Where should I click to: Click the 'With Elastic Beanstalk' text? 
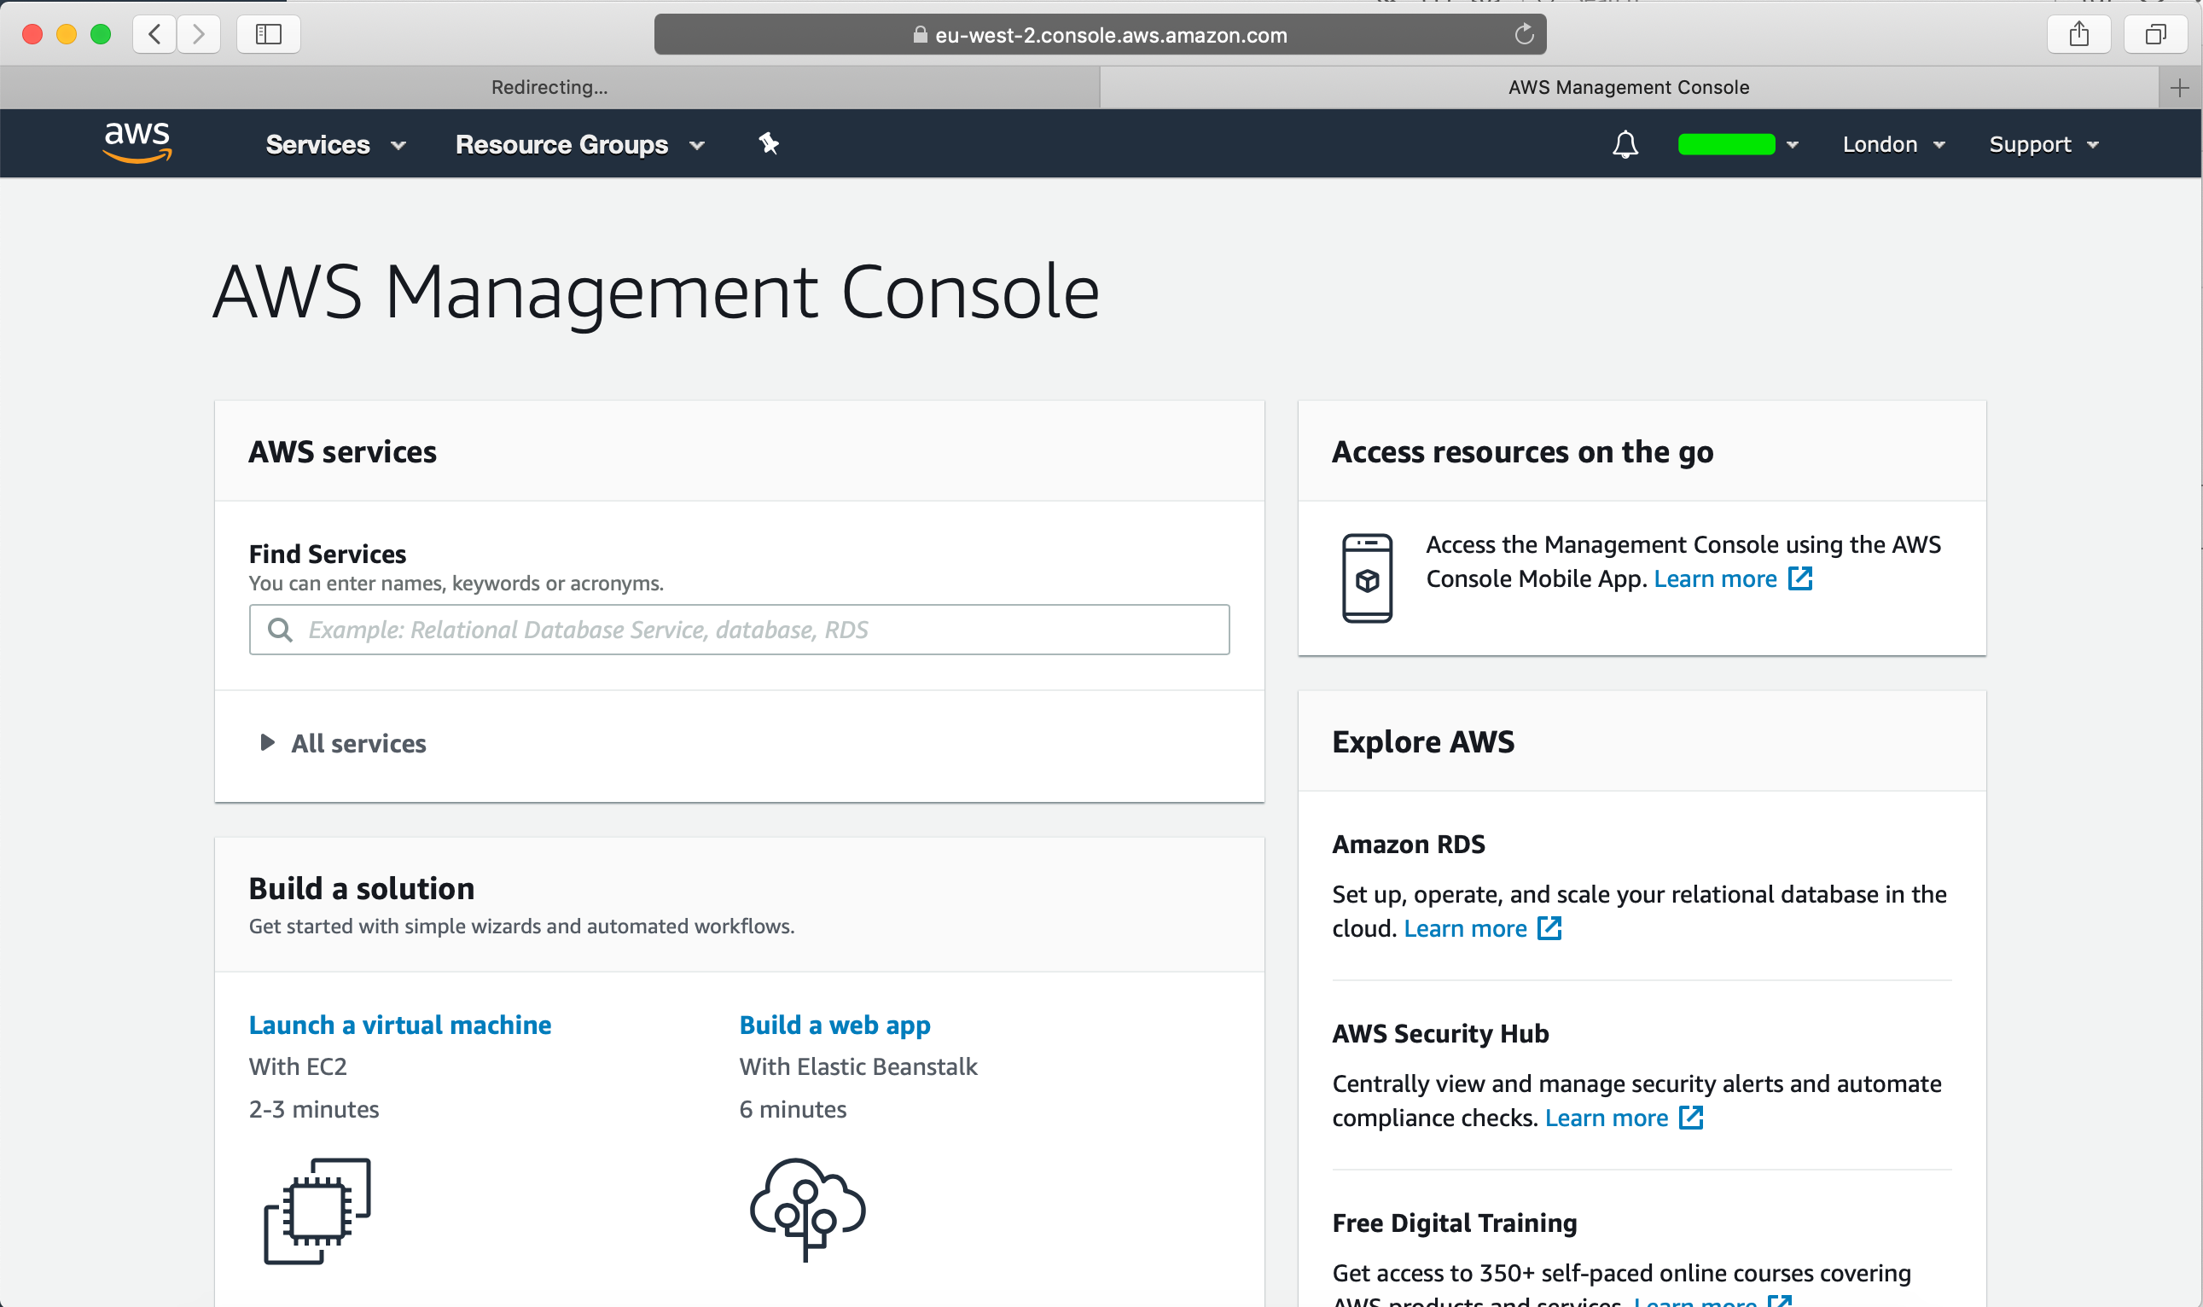click(858, 1066)
